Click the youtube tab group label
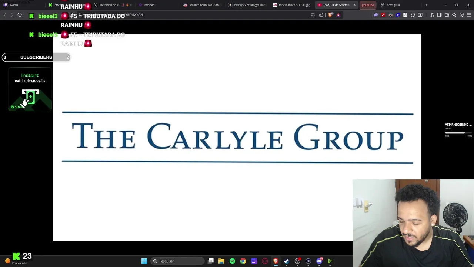 368,5
